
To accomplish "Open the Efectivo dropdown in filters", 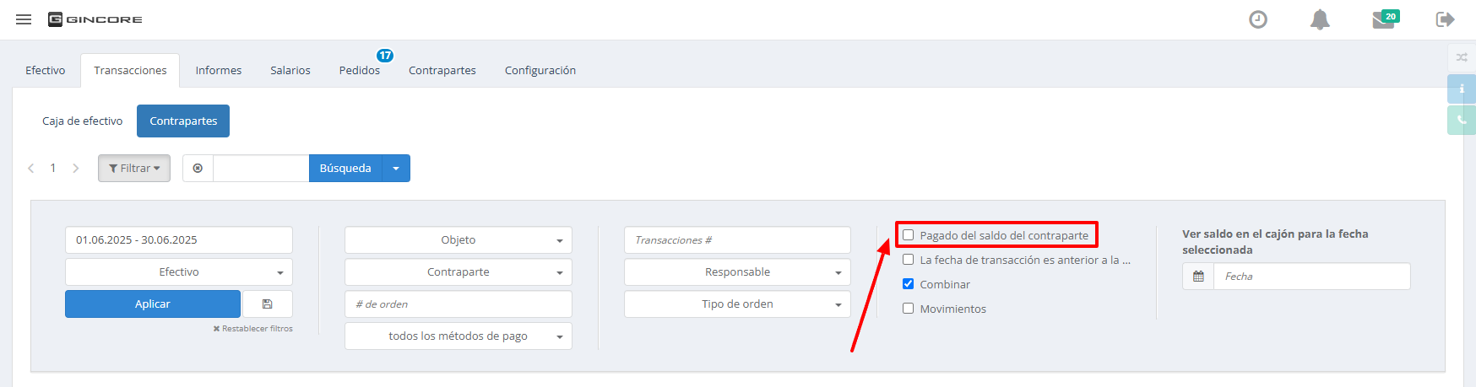I will [179, 272].
